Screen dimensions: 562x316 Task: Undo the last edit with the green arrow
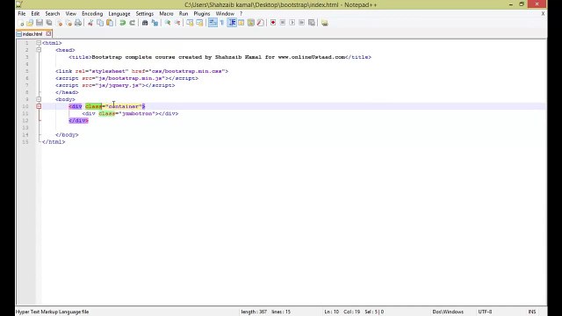click(x=123, y=23)
